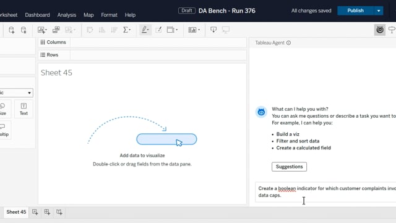Screen dimensions: 396x223
Task: Open the Format menu
Action: click(109, 15)
